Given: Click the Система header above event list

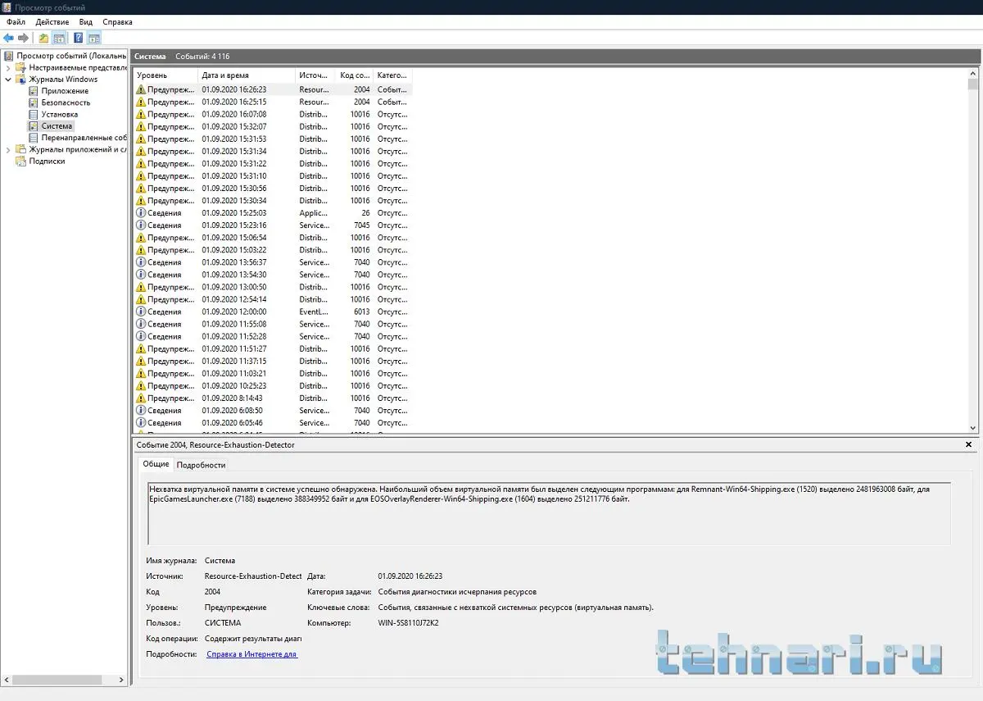Looking at the screenshot, I should pyautogui.click(x=150, y=57).
